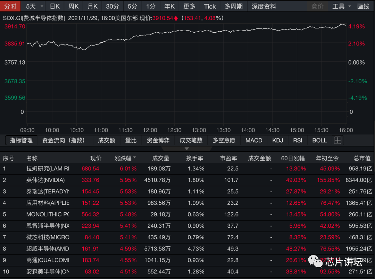This screenshot has height=279, width=375.
Task: Switch to 周K weekly chart tab
Action: [73, 6]
